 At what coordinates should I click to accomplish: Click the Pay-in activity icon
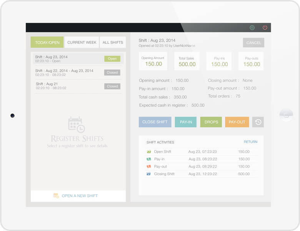tap(149, 159)
